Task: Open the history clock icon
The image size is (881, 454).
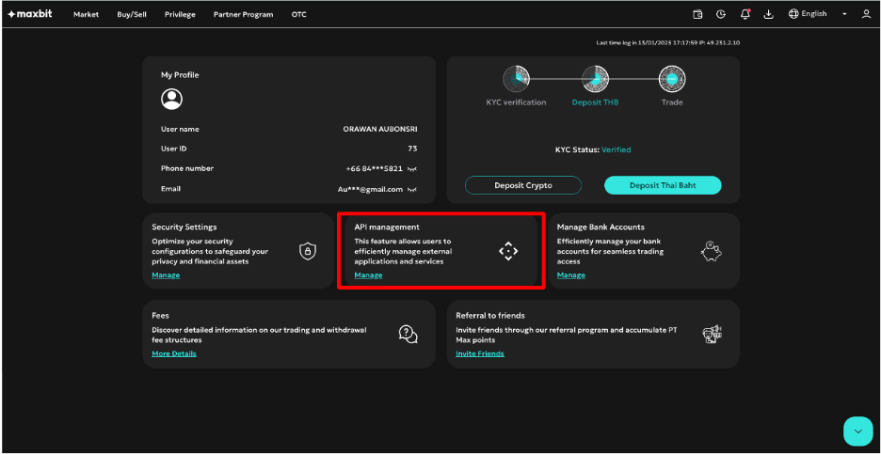Action: click(721, 14)
